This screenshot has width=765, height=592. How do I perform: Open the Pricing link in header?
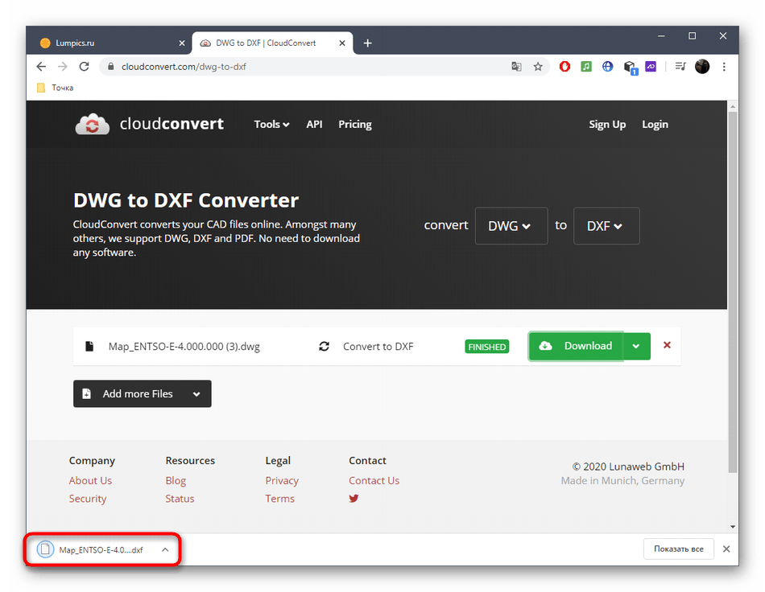pyautogui.click(x=354, y=125)
